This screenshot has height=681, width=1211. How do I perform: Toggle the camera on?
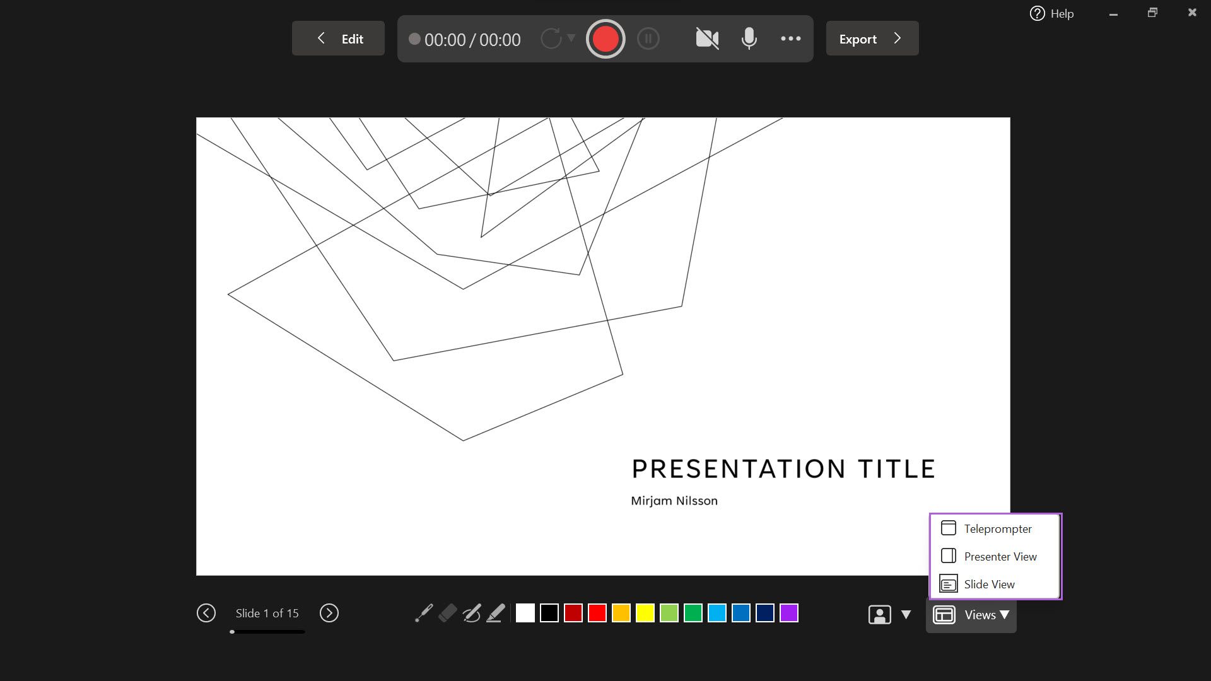[707, 39]
